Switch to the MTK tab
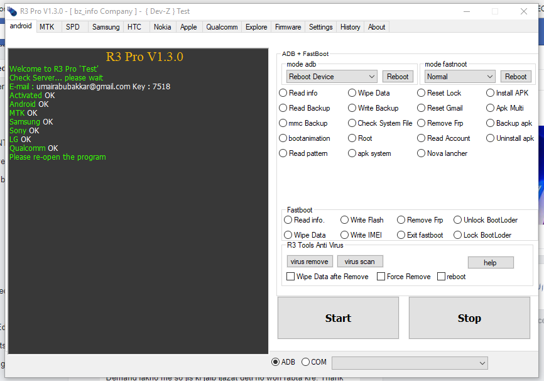 [47, 27]
